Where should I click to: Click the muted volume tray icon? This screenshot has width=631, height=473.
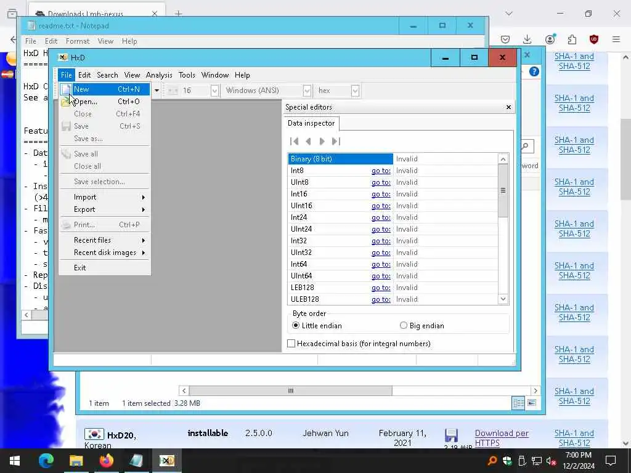[552, 461]
